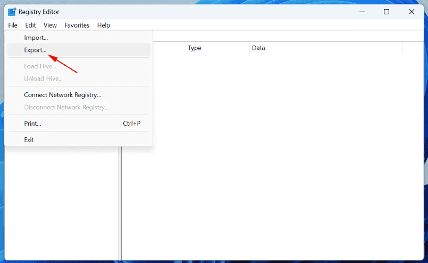This screenshot has height=263, width=428.
Task: Select Print... in the File menu
Action: point(79,124)
